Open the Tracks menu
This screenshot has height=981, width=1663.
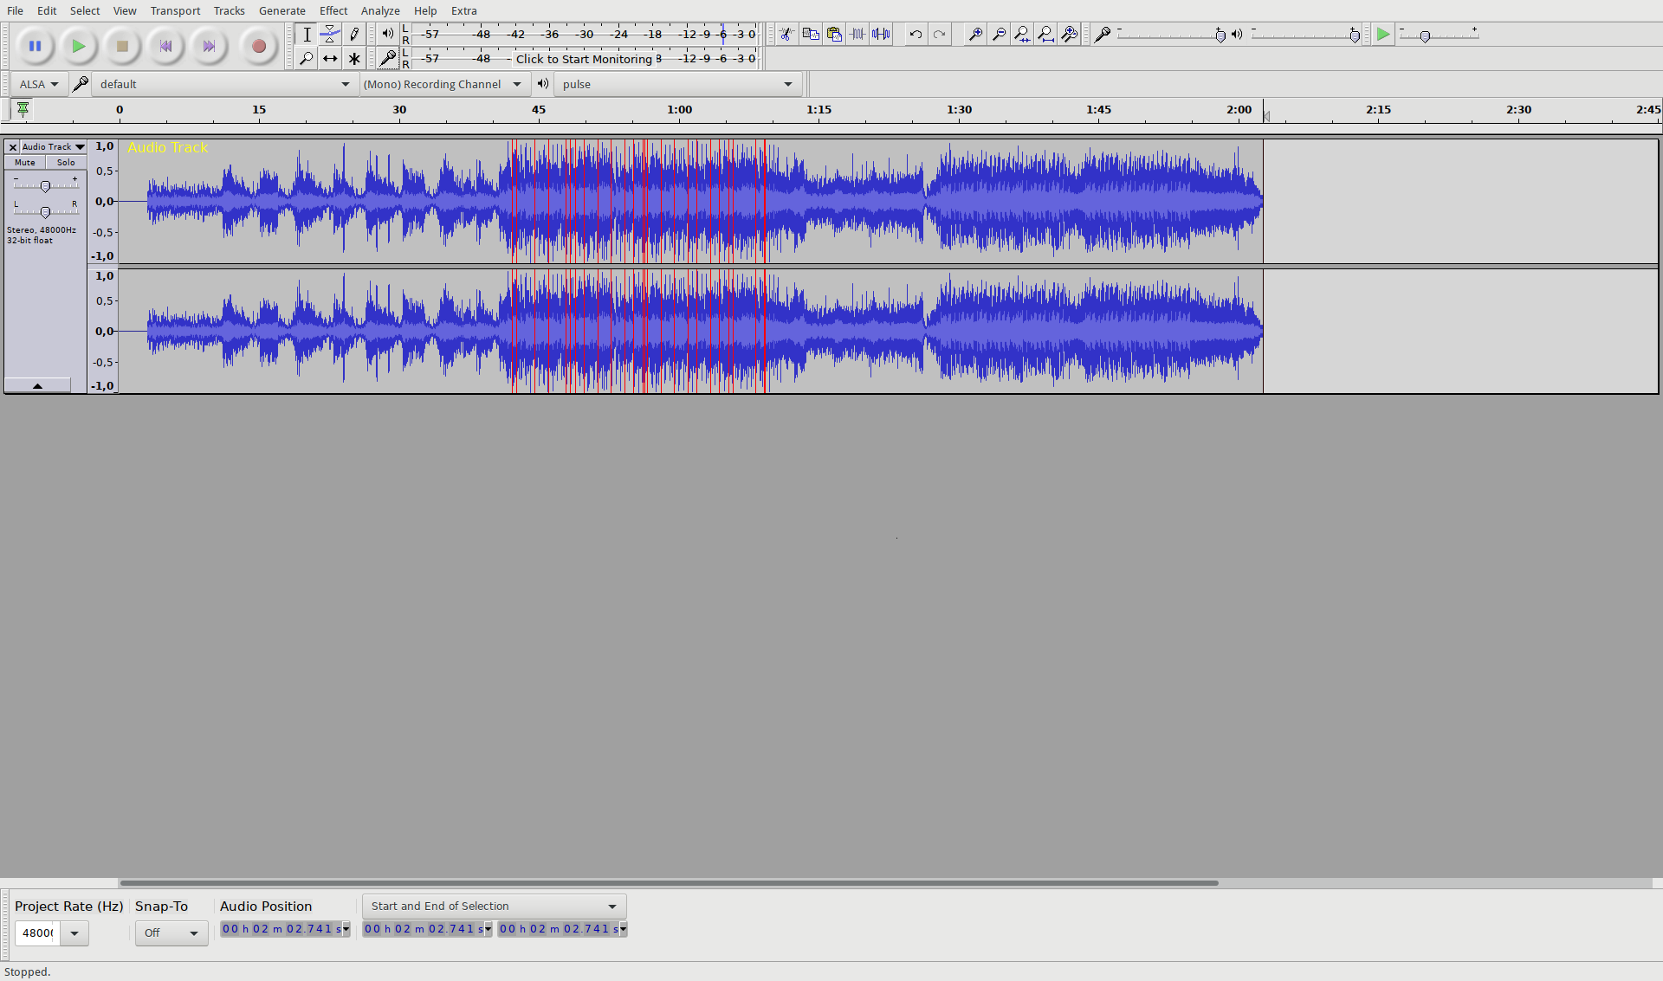(230, 10)
